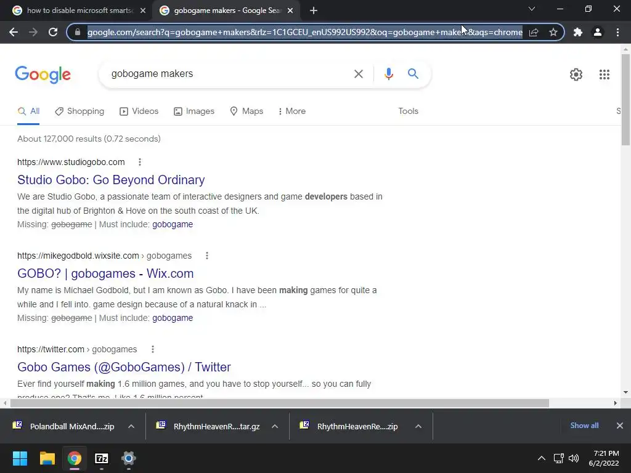Click 'gobogame' must-include link under Studio Gobo
The height and width of the screenshot is (473, 631).
point(173,224)
